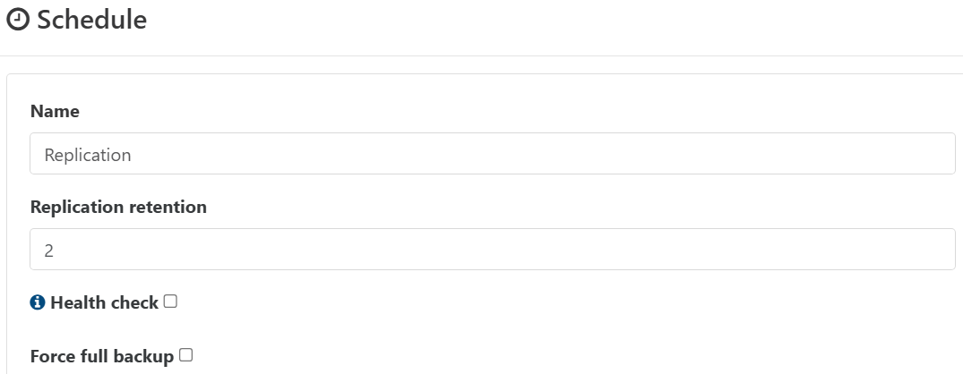Show the Health check tooltip via info icon
The width and height of the screenshot is (963, 374).
(x=38, y=302)
